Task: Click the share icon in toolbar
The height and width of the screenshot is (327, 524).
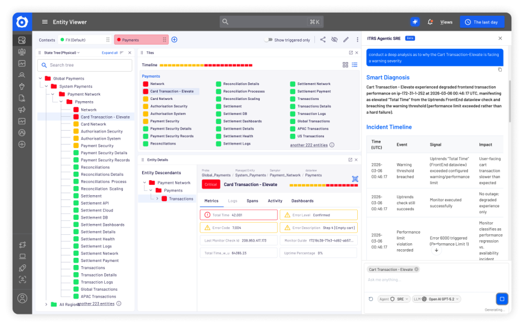Action: pyautogui.click(x=323, y=40)
